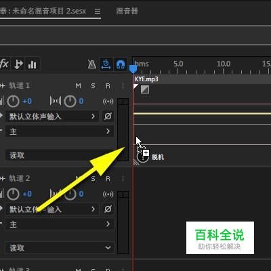Click the fade-in handle on KYE.mp3 clip
Viewport: 271px width, 271px height.
click(145, 89)
